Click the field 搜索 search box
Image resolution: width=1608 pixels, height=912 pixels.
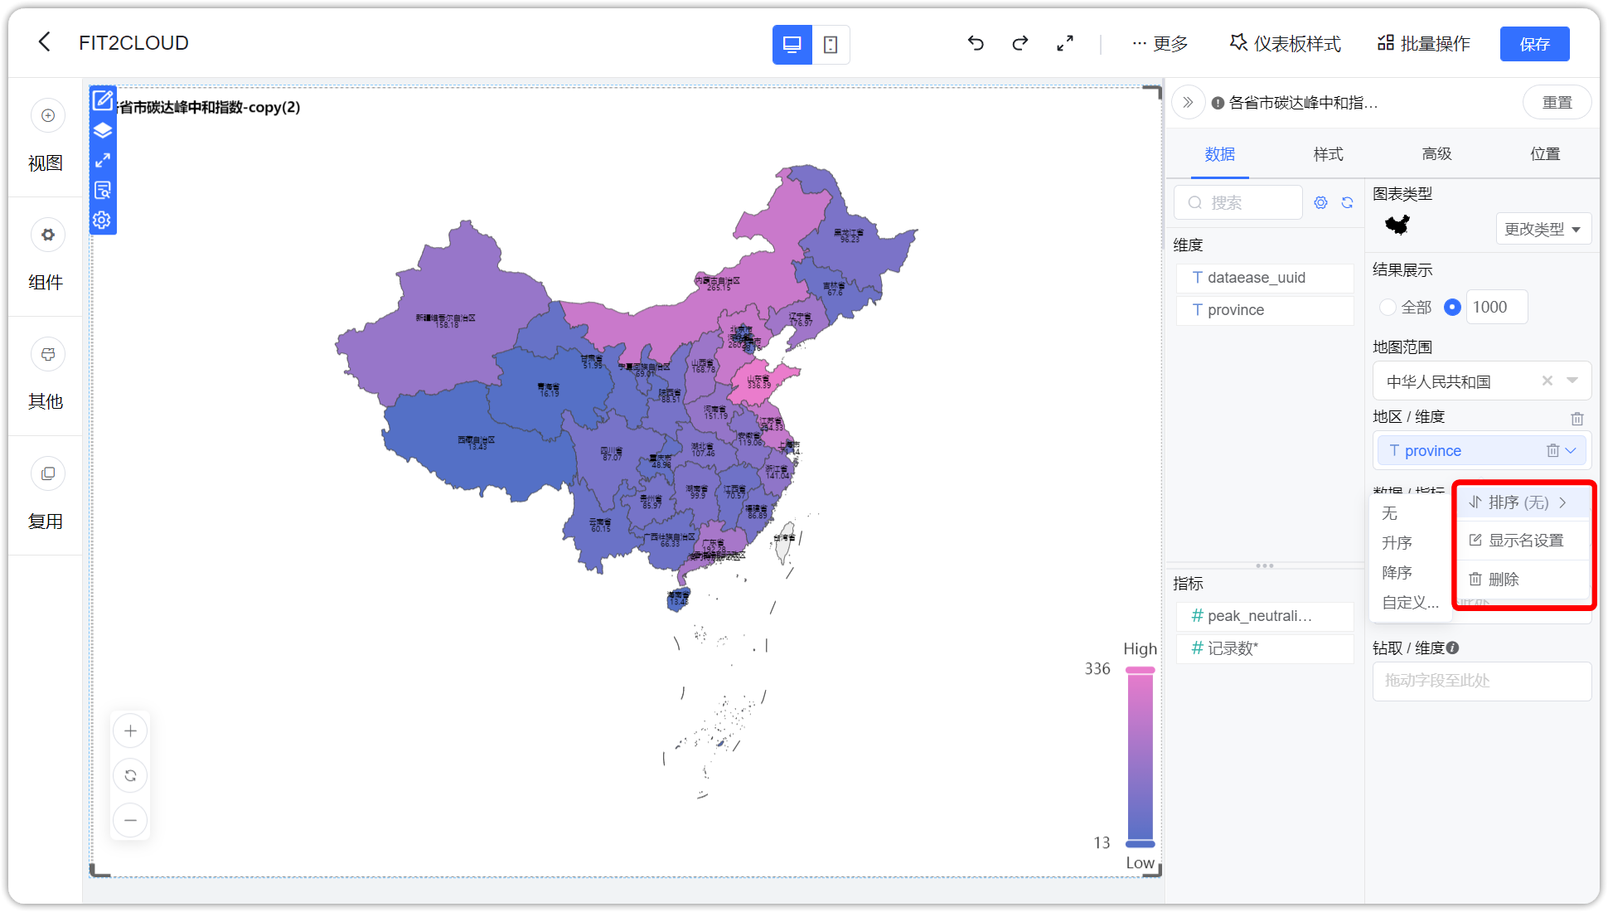[x=1238, y=202]
